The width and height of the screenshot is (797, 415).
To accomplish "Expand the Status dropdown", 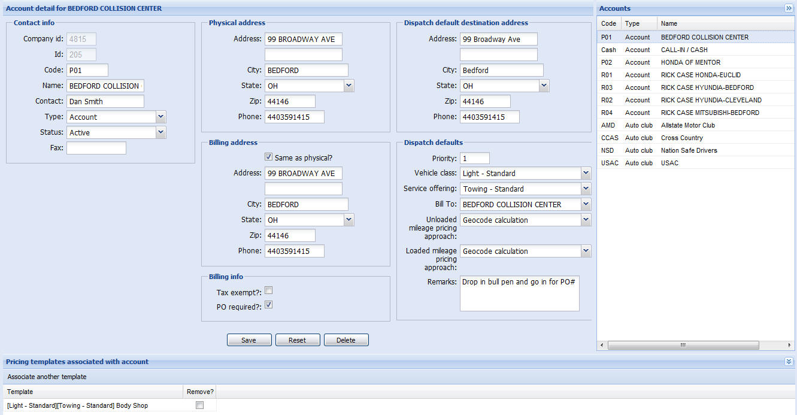I will point(160,132).
